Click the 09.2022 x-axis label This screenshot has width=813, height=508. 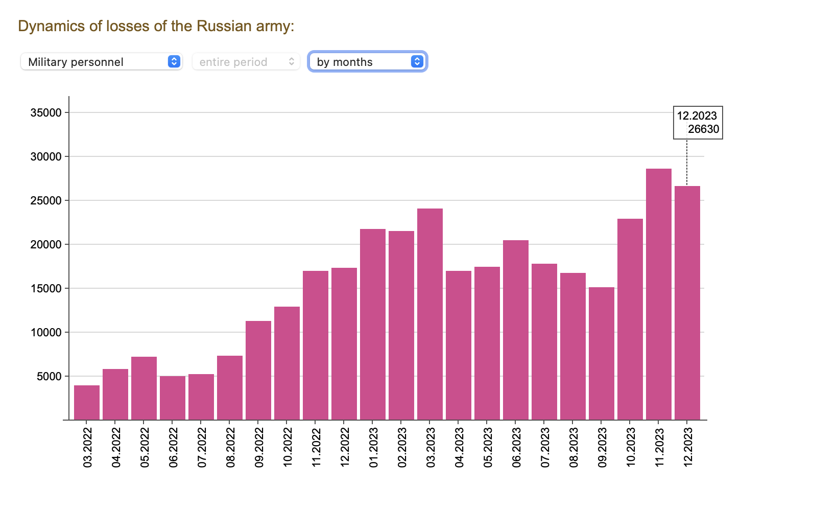(259, 448)
